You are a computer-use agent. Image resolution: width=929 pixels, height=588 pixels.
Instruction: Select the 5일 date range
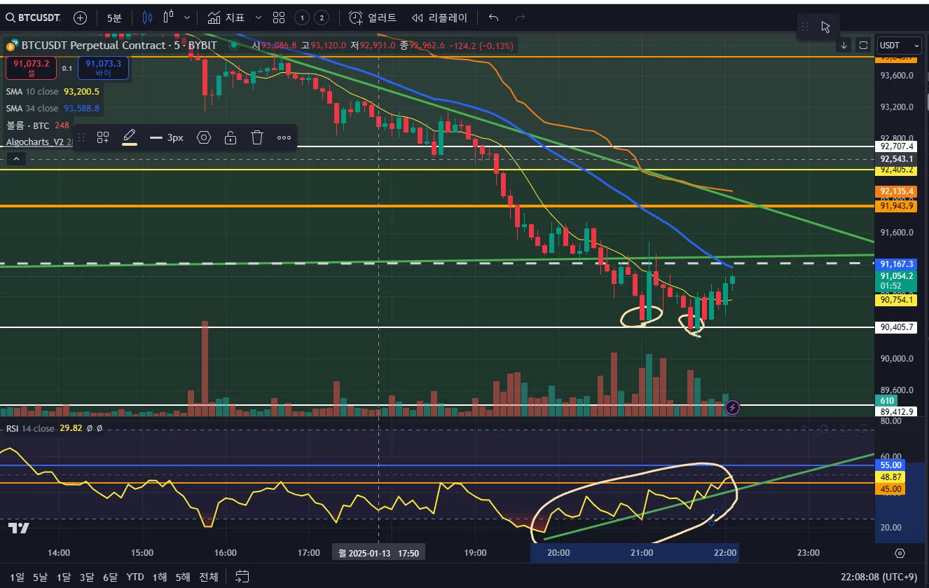pyautogui.click(x=40, y=577)
